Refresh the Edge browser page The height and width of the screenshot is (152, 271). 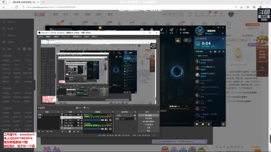pyautogui.click(x=16, y=7)
